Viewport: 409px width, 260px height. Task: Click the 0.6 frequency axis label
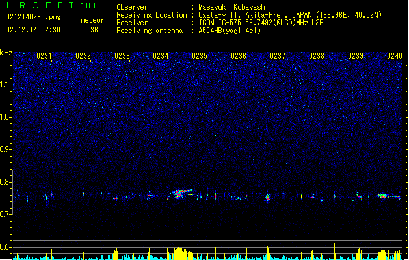(x=6, y=247)
